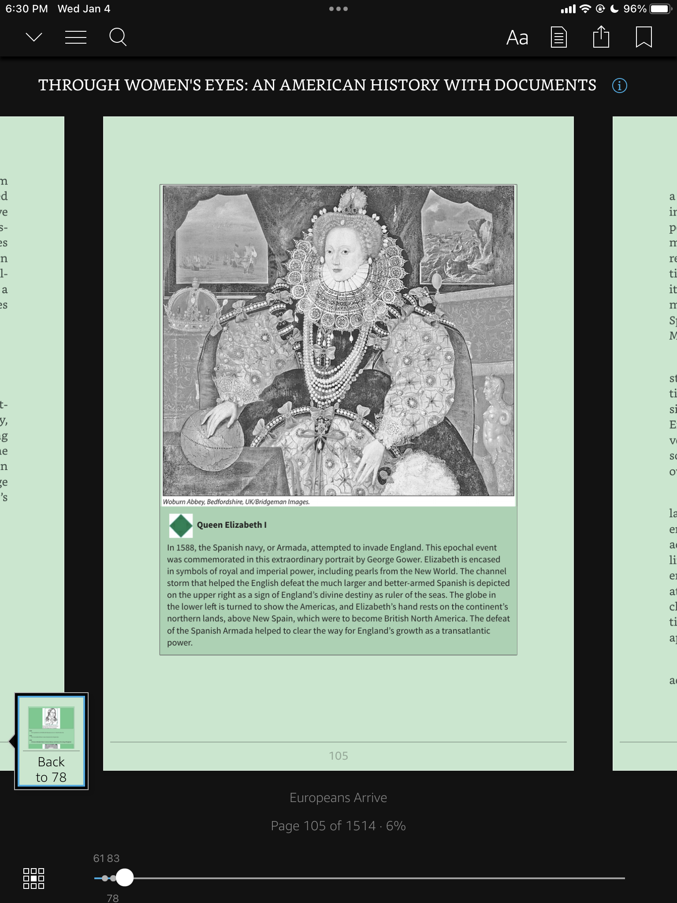Tap the share icon
The image size is (677, 903).
601,37
